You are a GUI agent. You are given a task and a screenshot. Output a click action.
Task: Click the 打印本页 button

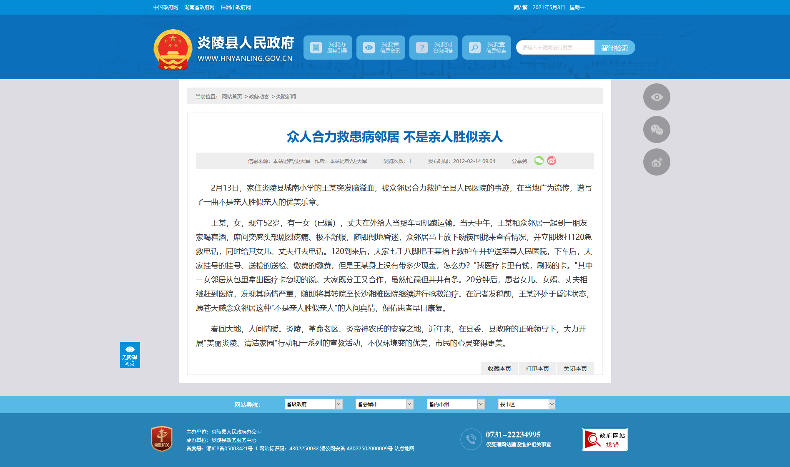537,369
